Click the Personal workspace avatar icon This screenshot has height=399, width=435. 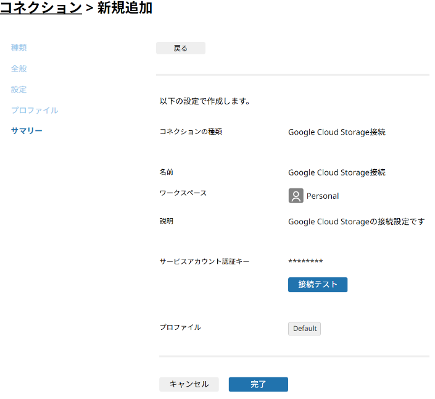pyautogui.click(x=296, y=196)
